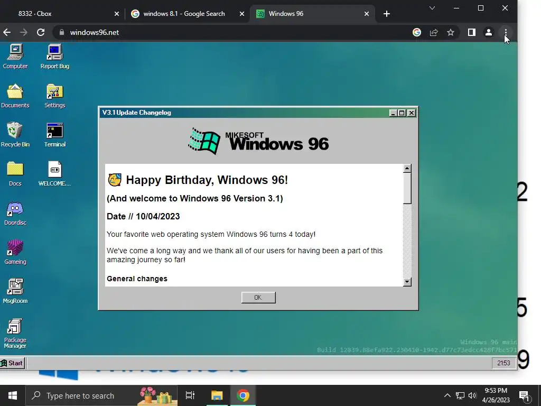541x406 pixels.
Task: Open Task View on the taskbar
Action: pos(190,395)
